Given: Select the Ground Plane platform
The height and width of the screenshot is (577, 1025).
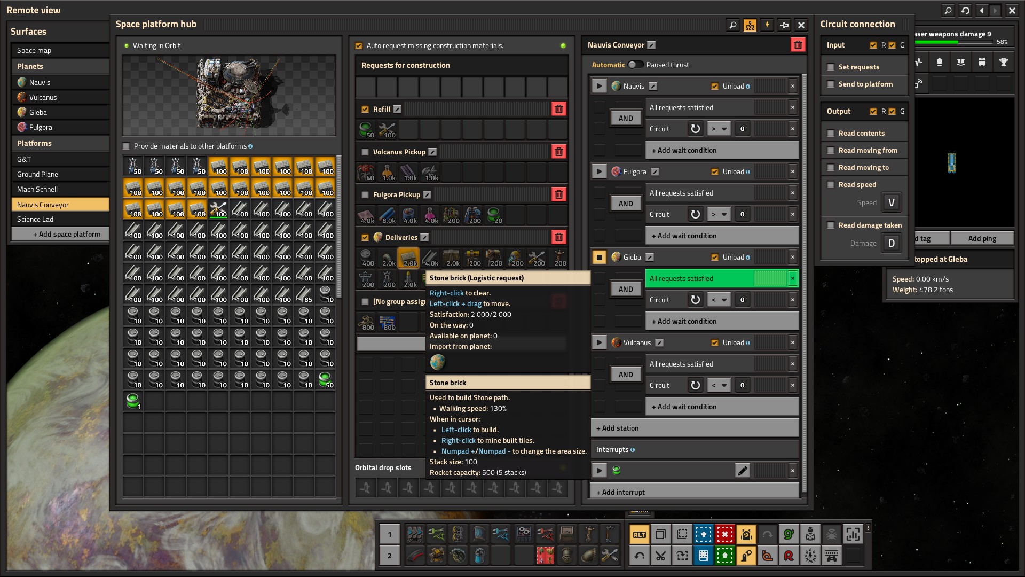Looking at the screenshot, I should pyautogui.click(x=60, y=174).
